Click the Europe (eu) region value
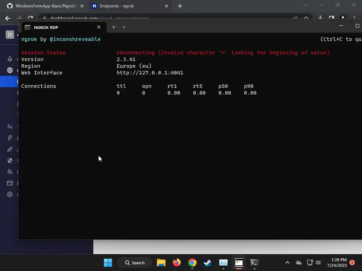The height and width of the screenshot is (271, 362). (134, 66)
